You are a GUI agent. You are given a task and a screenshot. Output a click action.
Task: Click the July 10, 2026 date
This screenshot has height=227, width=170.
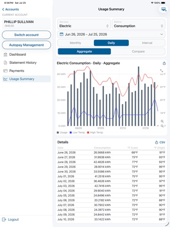pyautogui.click(x=66, y=219)
